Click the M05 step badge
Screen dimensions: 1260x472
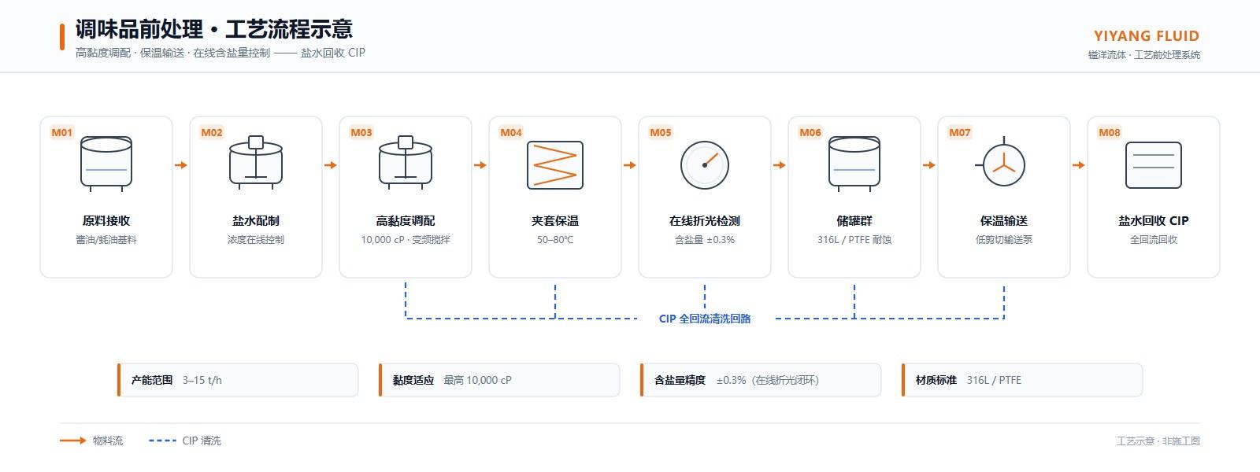pos(661,132)
